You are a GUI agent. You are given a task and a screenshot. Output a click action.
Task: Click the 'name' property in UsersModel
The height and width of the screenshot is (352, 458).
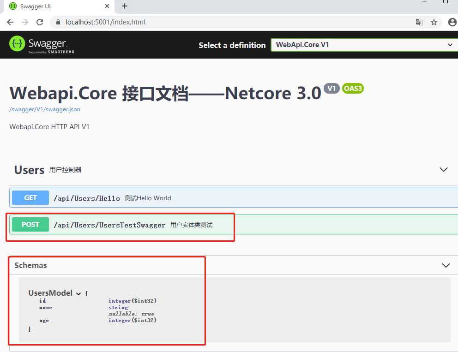[x=46, y=308]
